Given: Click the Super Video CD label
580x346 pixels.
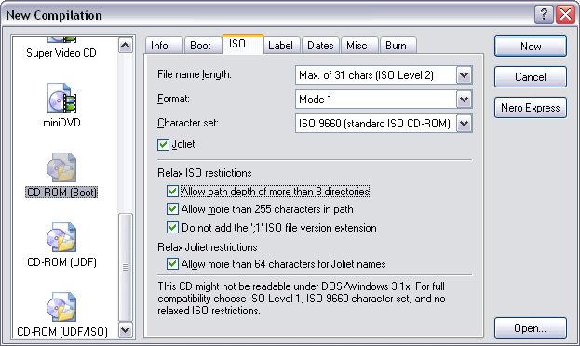Looking at the screenshot, I should click(61, 53).
